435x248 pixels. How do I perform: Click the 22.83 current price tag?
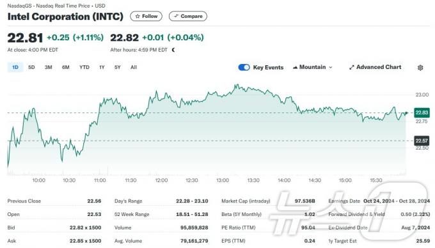click(x=422, y=112)
